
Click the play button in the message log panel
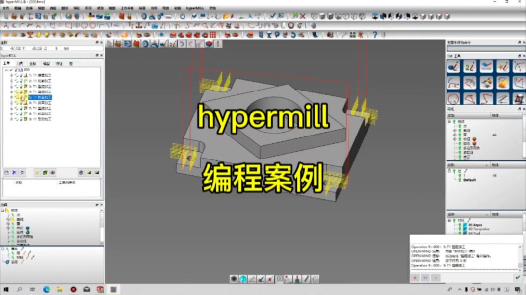[x=435, y=278]
